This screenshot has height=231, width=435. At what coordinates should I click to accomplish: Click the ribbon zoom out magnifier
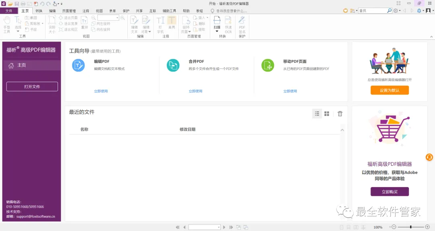pyautogui.click(x=93, y=18)
